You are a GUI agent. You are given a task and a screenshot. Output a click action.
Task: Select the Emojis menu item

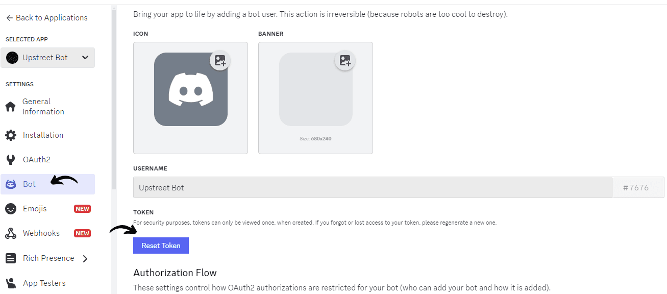[35, 209]
